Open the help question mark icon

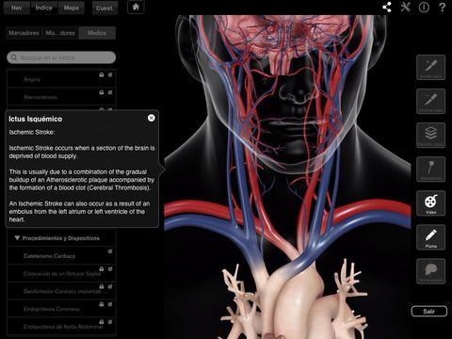point(442,7)
